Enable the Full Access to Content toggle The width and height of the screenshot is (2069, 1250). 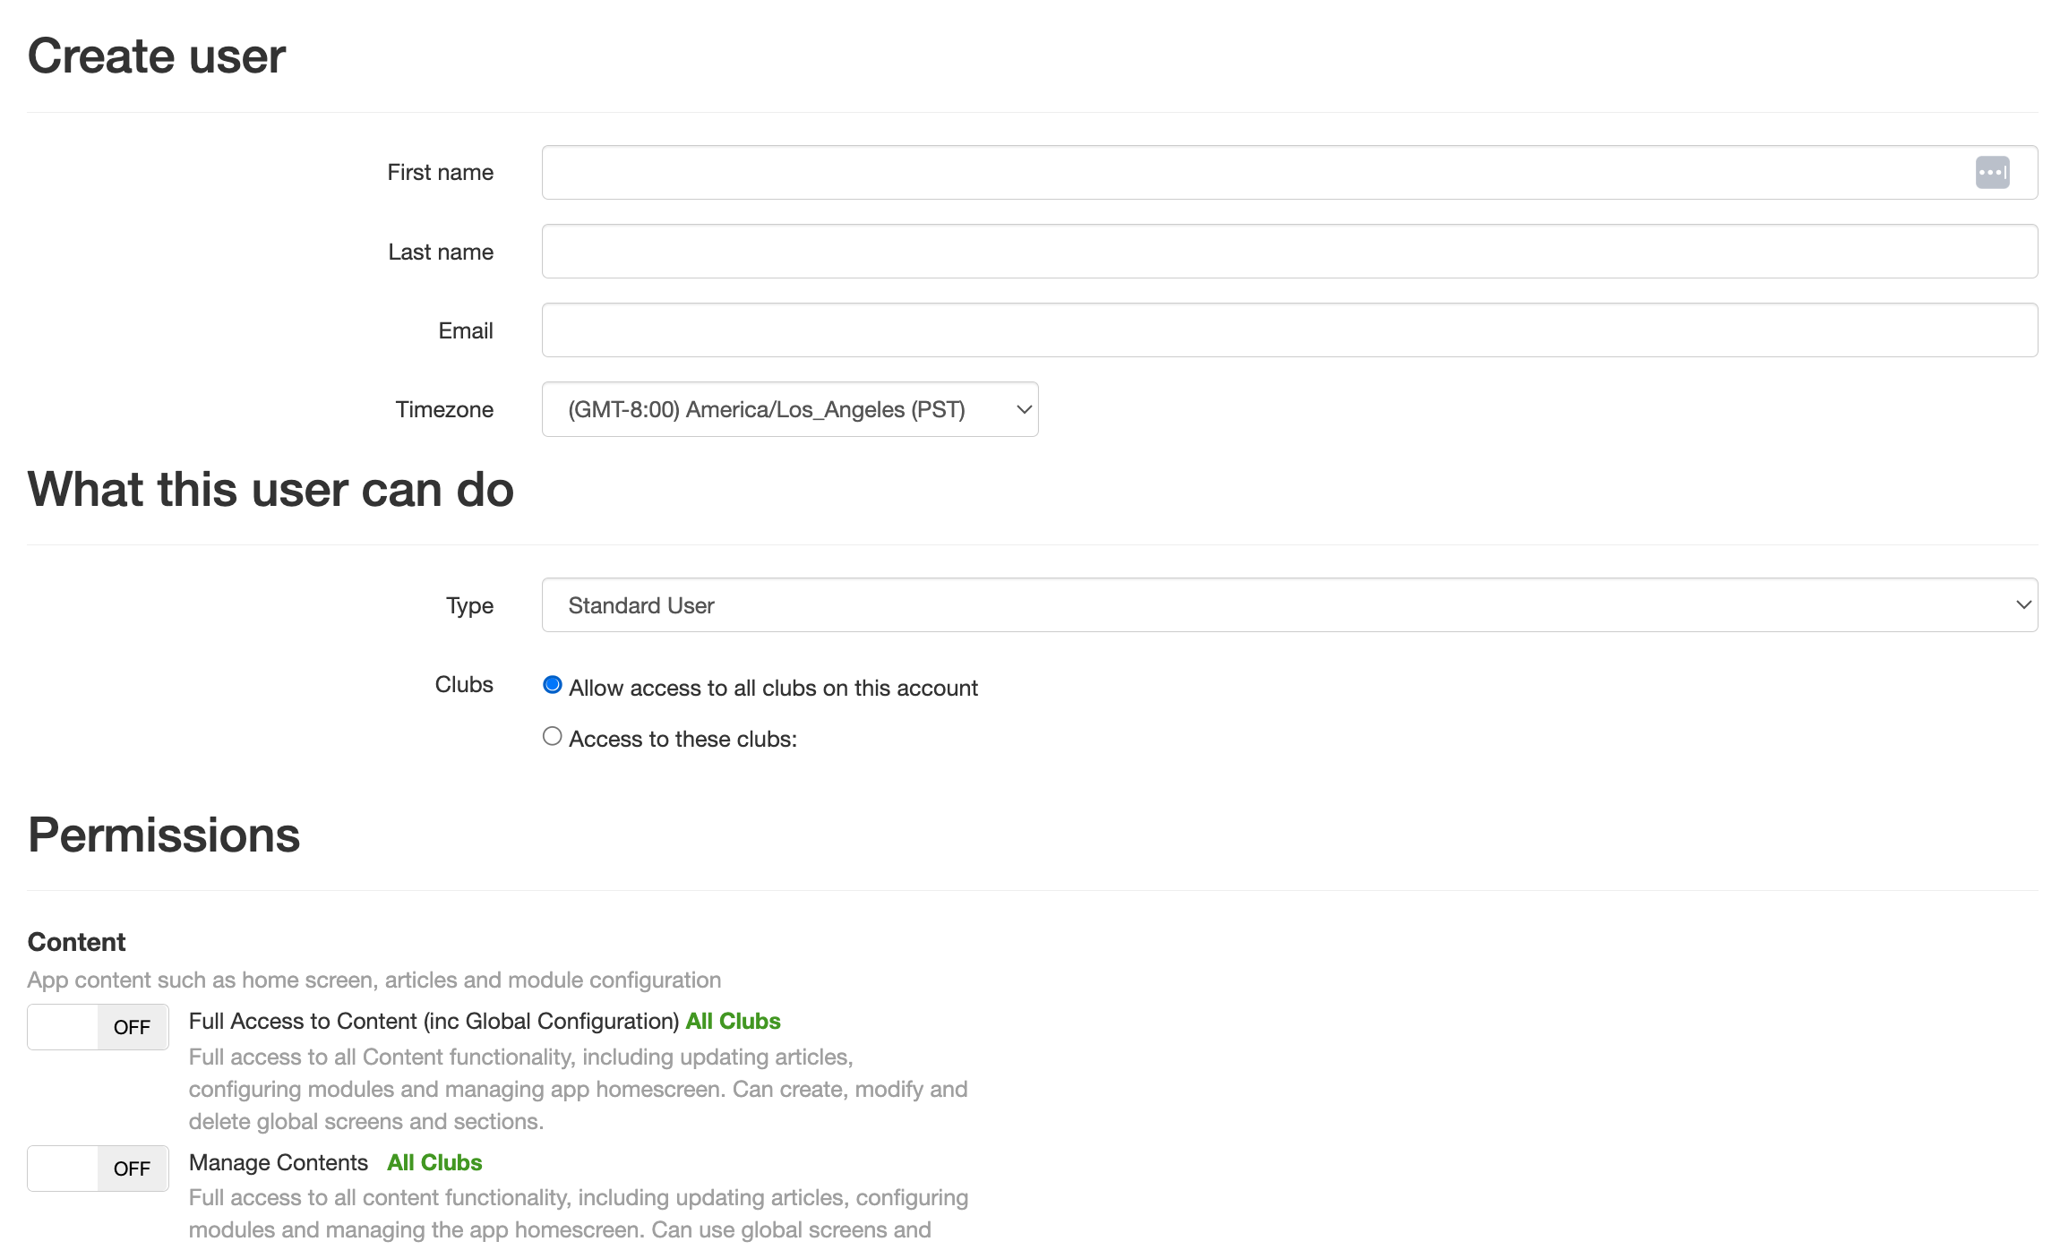point(98,1026)
